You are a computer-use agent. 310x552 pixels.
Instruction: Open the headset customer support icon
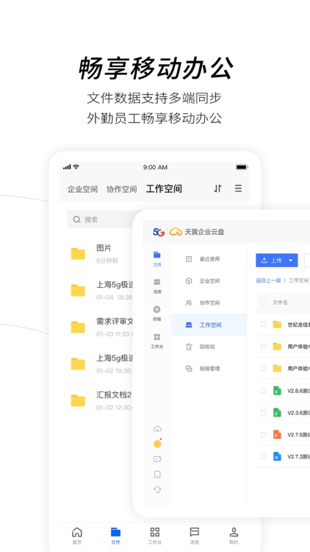point(157,489)
